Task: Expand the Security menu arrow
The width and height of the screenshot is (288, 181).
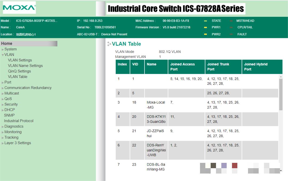Action: [3, 105]
